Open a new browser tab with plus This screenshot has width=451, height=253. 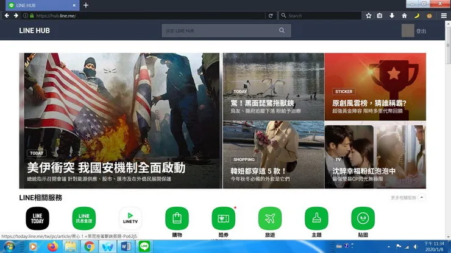pyautogui.click(x=86, y=5)
